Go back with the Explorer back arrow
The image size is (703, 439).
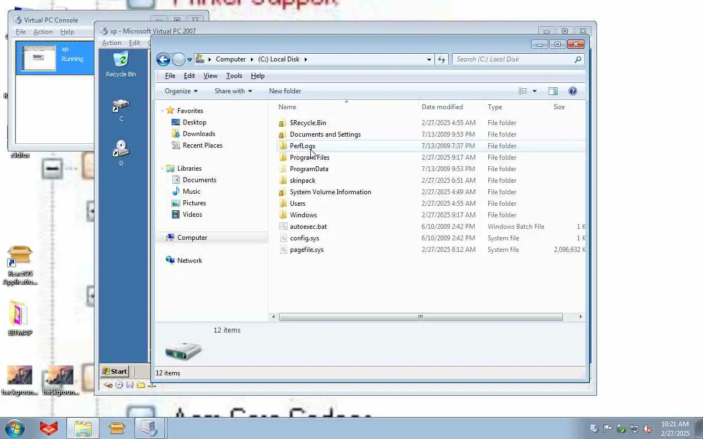click(x=163, y=59)
